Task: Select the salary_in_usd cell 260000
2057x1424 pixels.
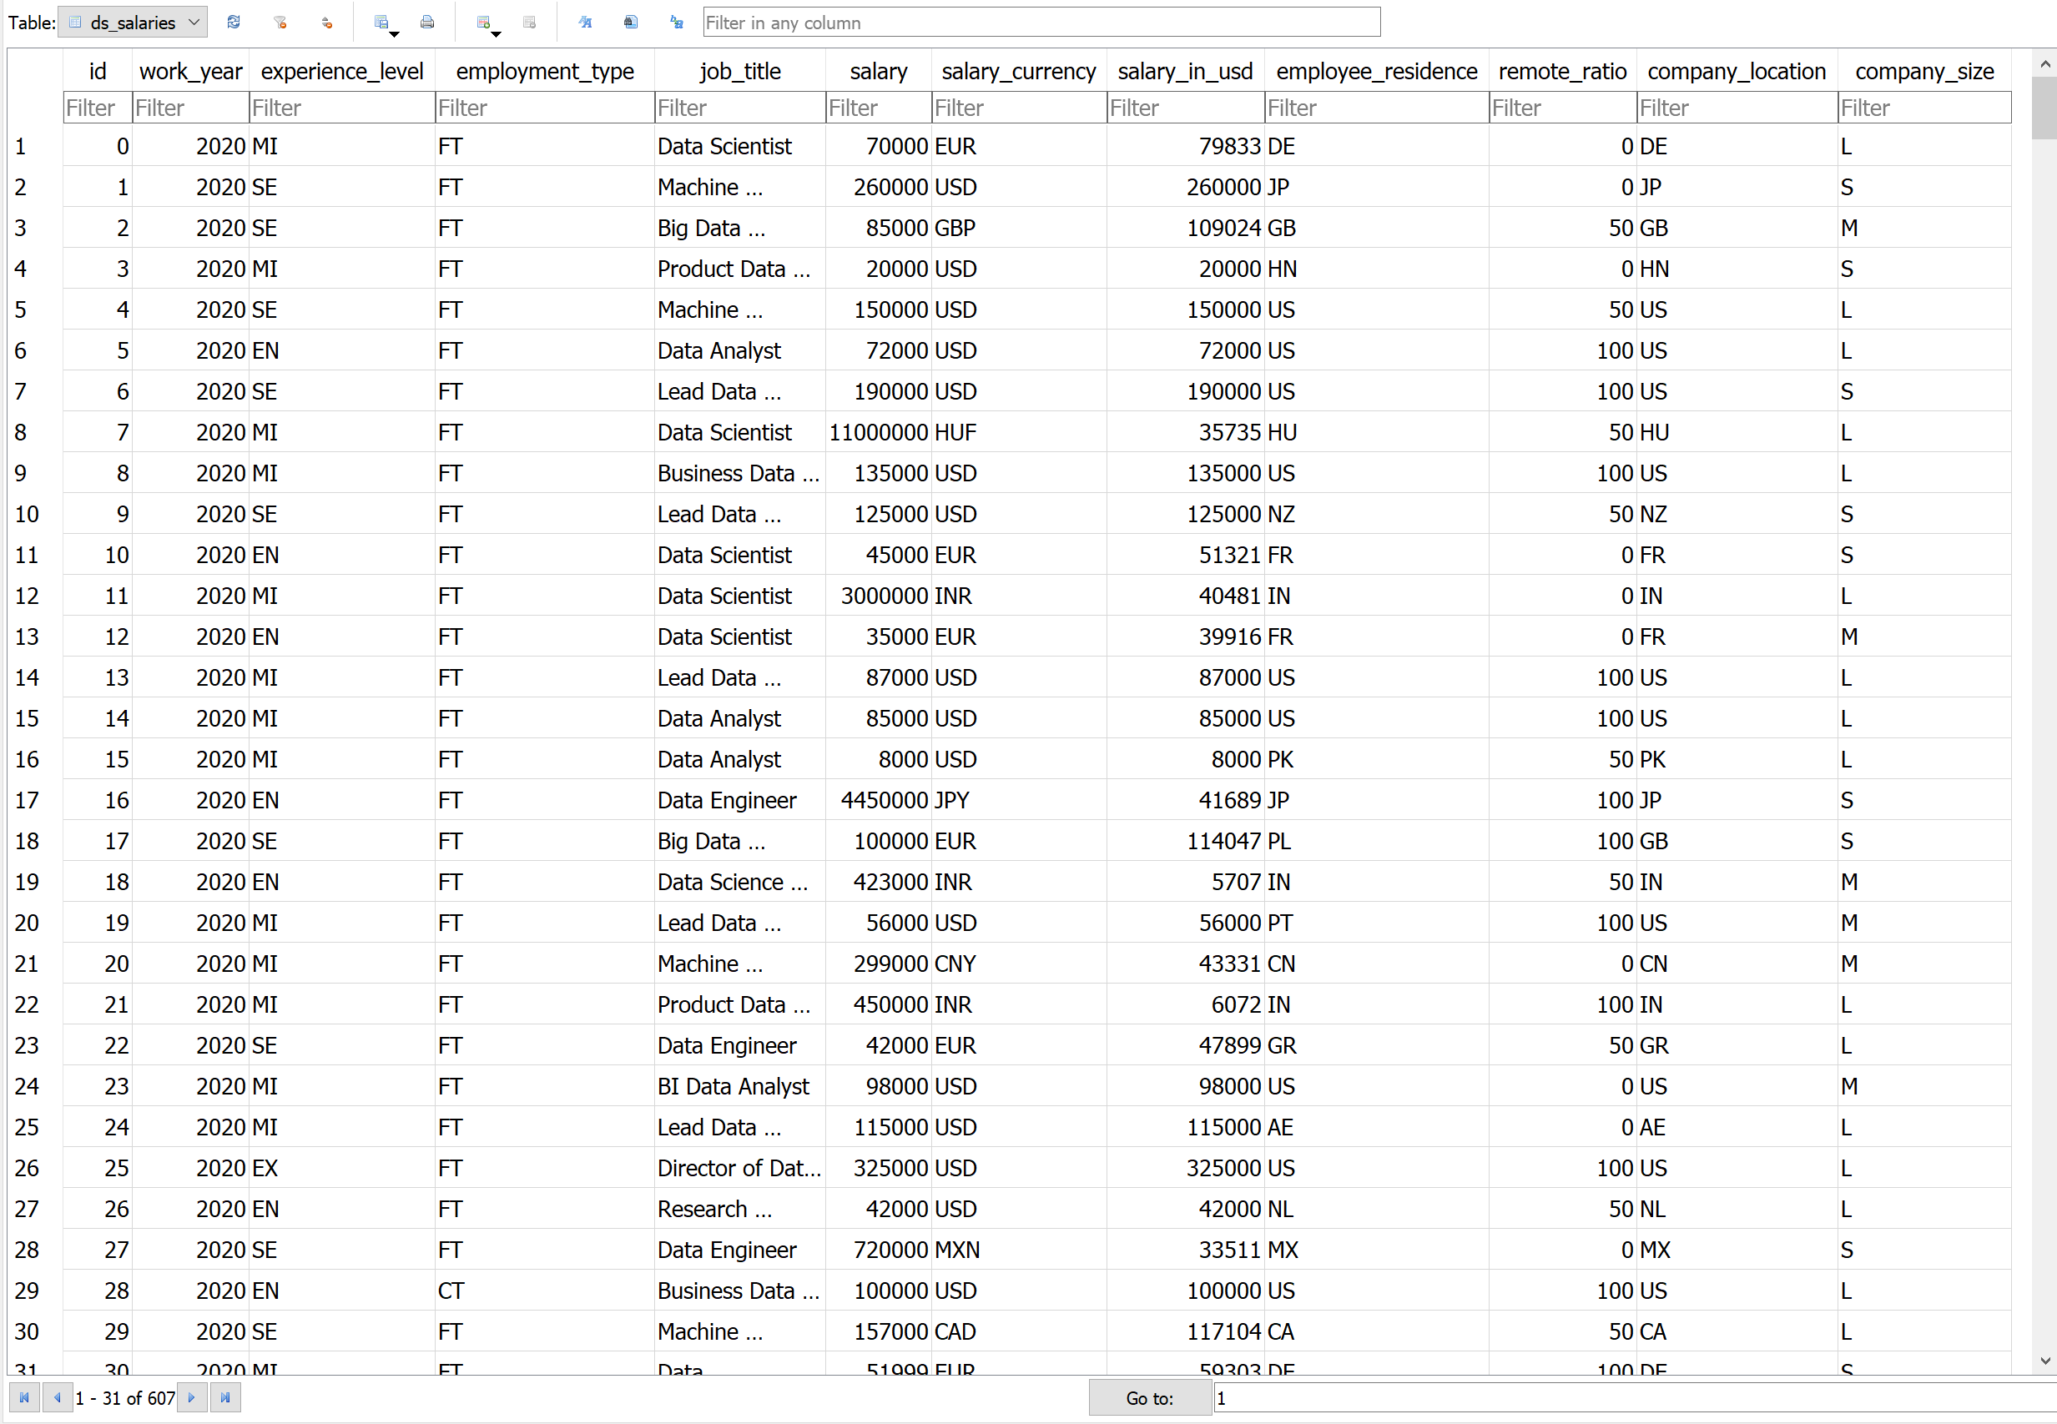Action: pyautogui.click(x=1186, y=188)
